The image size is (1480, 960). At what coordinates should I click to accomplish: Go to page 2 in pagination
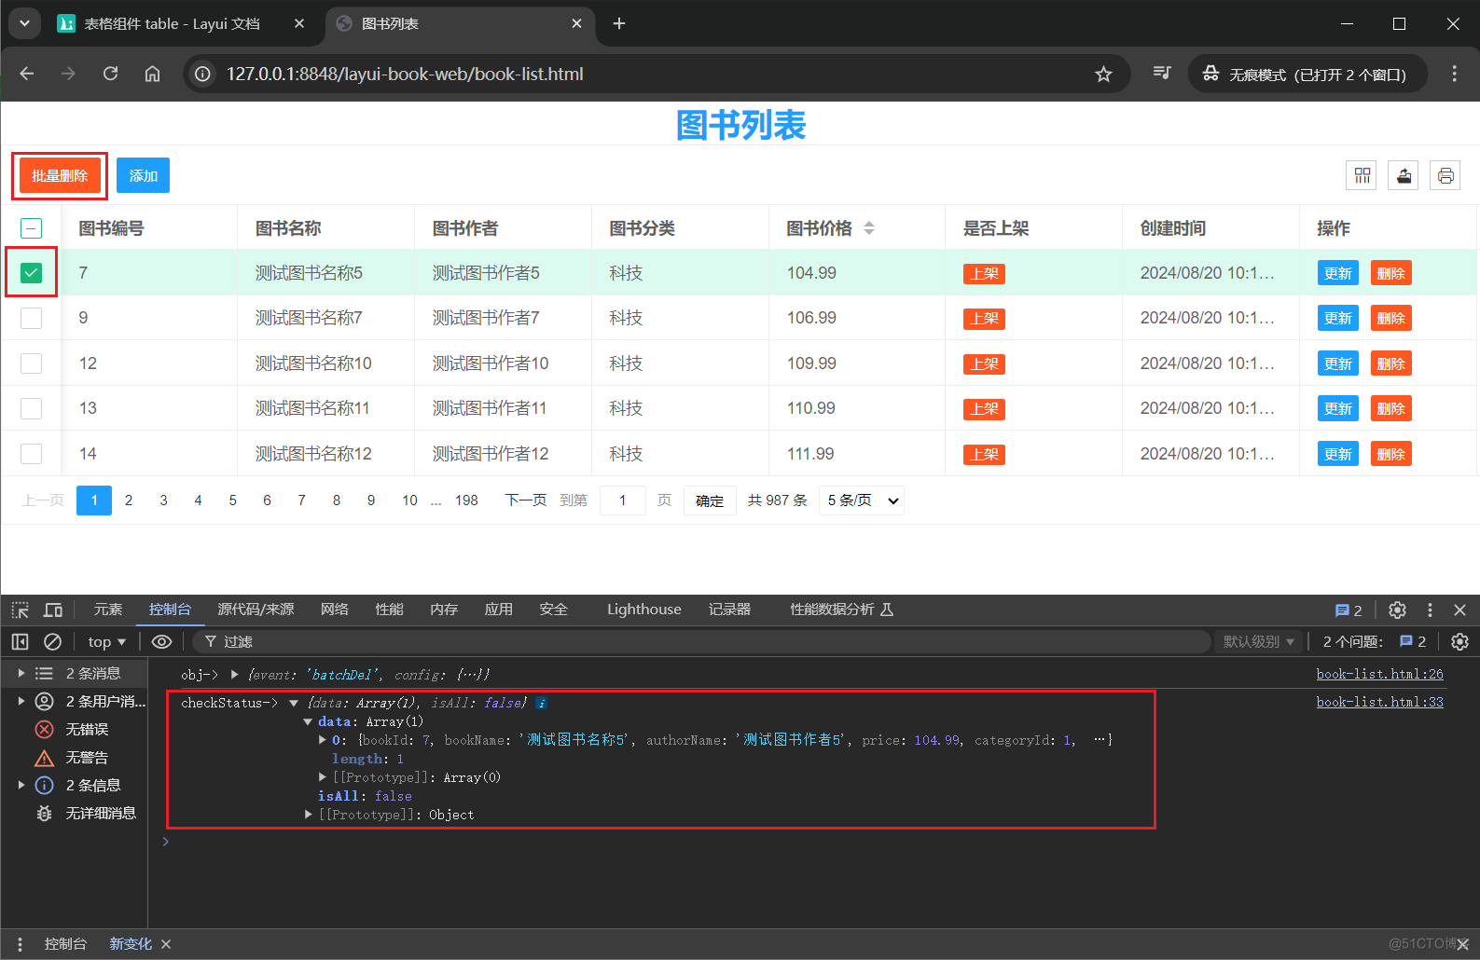coord(129,501)
